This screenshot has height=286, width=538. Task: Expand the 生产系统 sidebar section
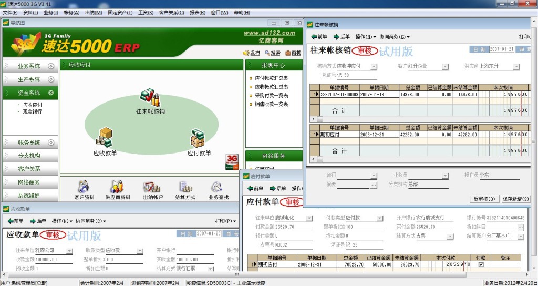pyautogui.click(x=51, y=79)
